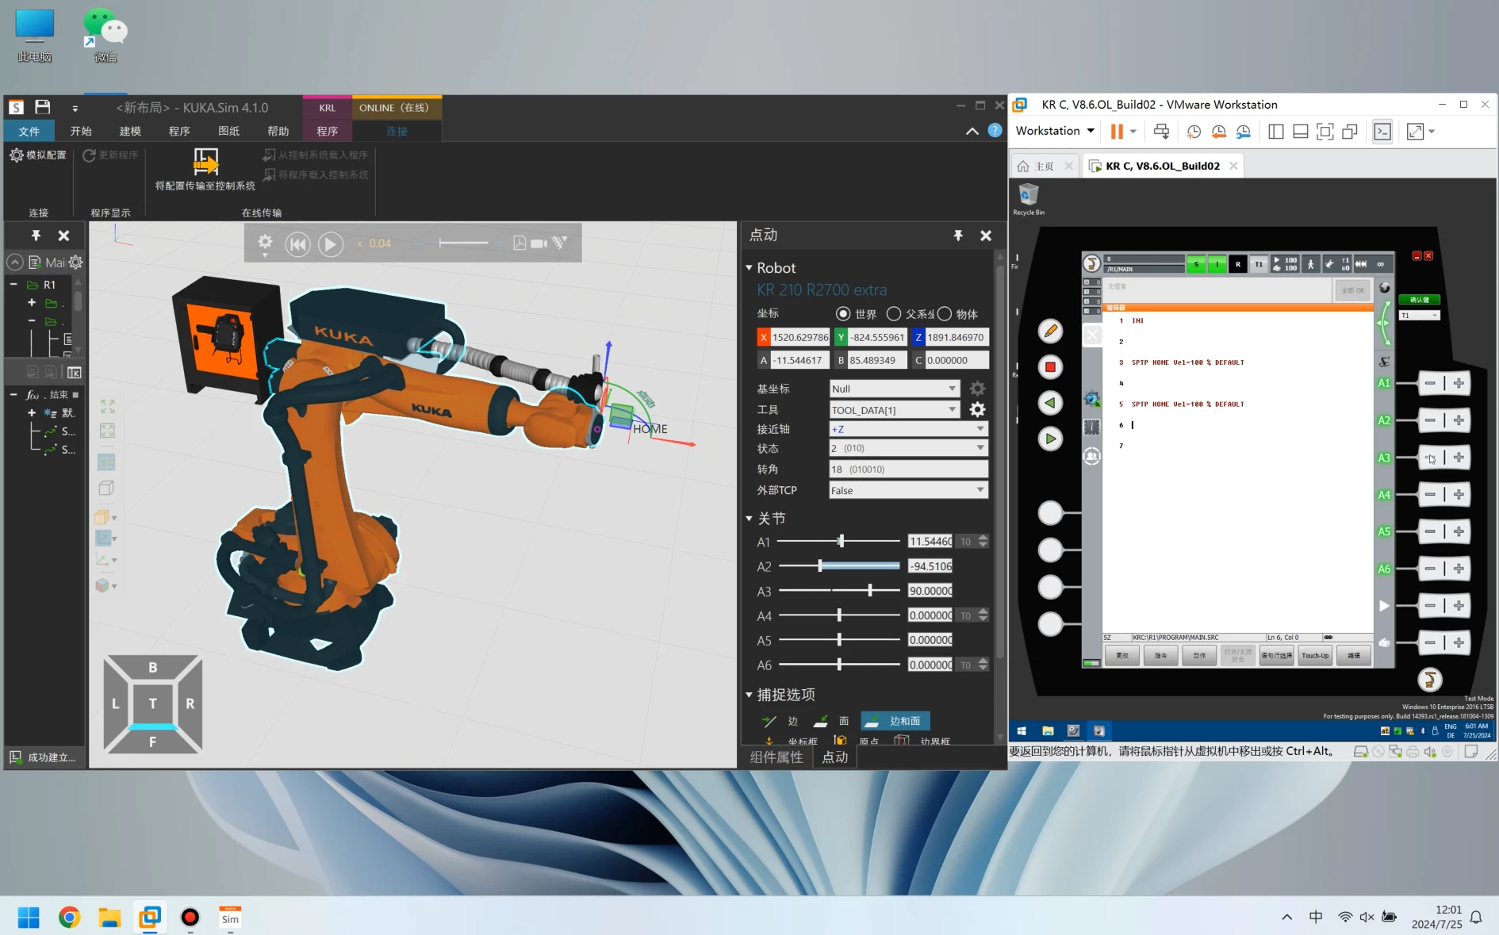The width and height of the screenshot is (1499, 935).
Task: Toggle the I drives indicator on smartHMI
Action: coord(1217,264)
